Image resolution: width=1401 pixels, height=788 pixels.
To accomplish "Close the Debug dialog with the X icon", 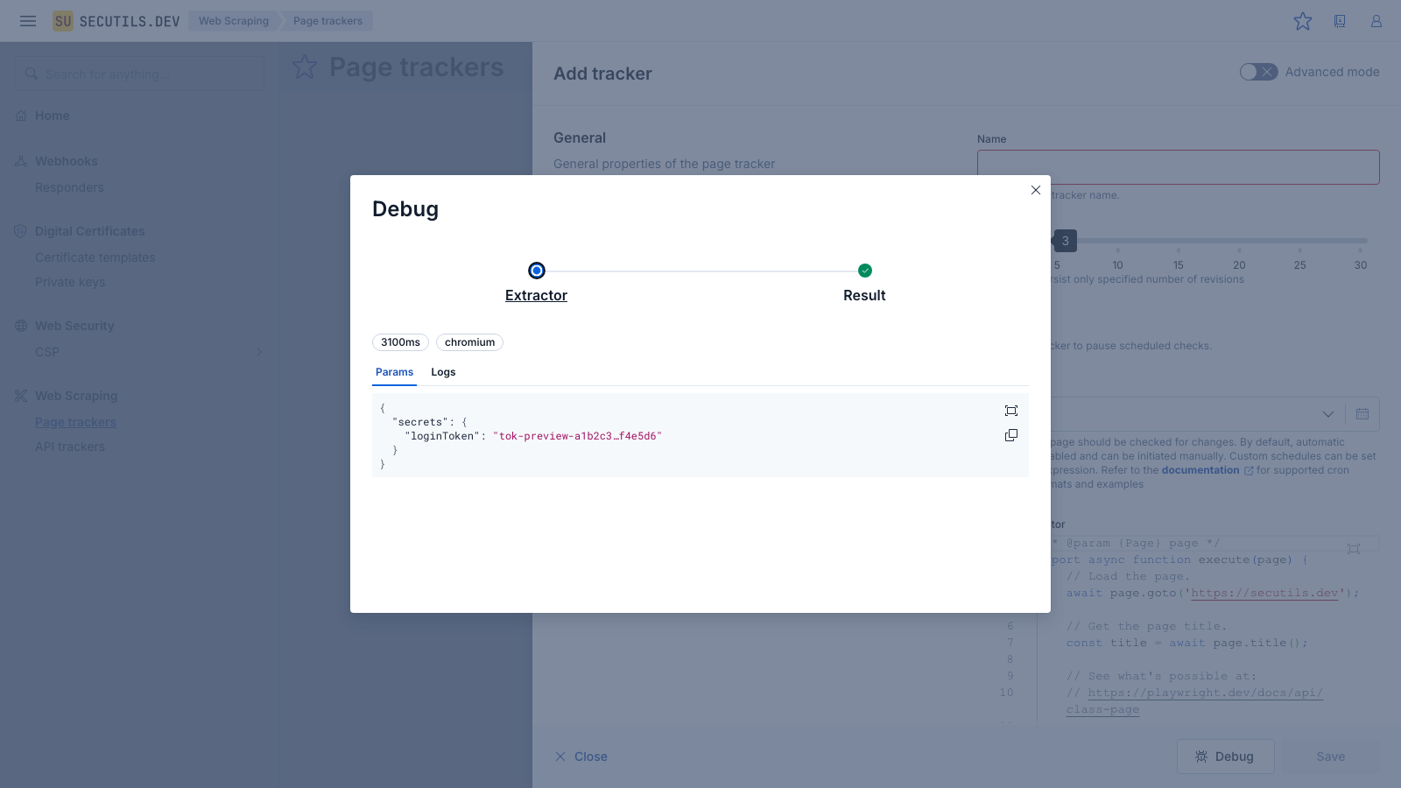I will (x=1036, y=190).
